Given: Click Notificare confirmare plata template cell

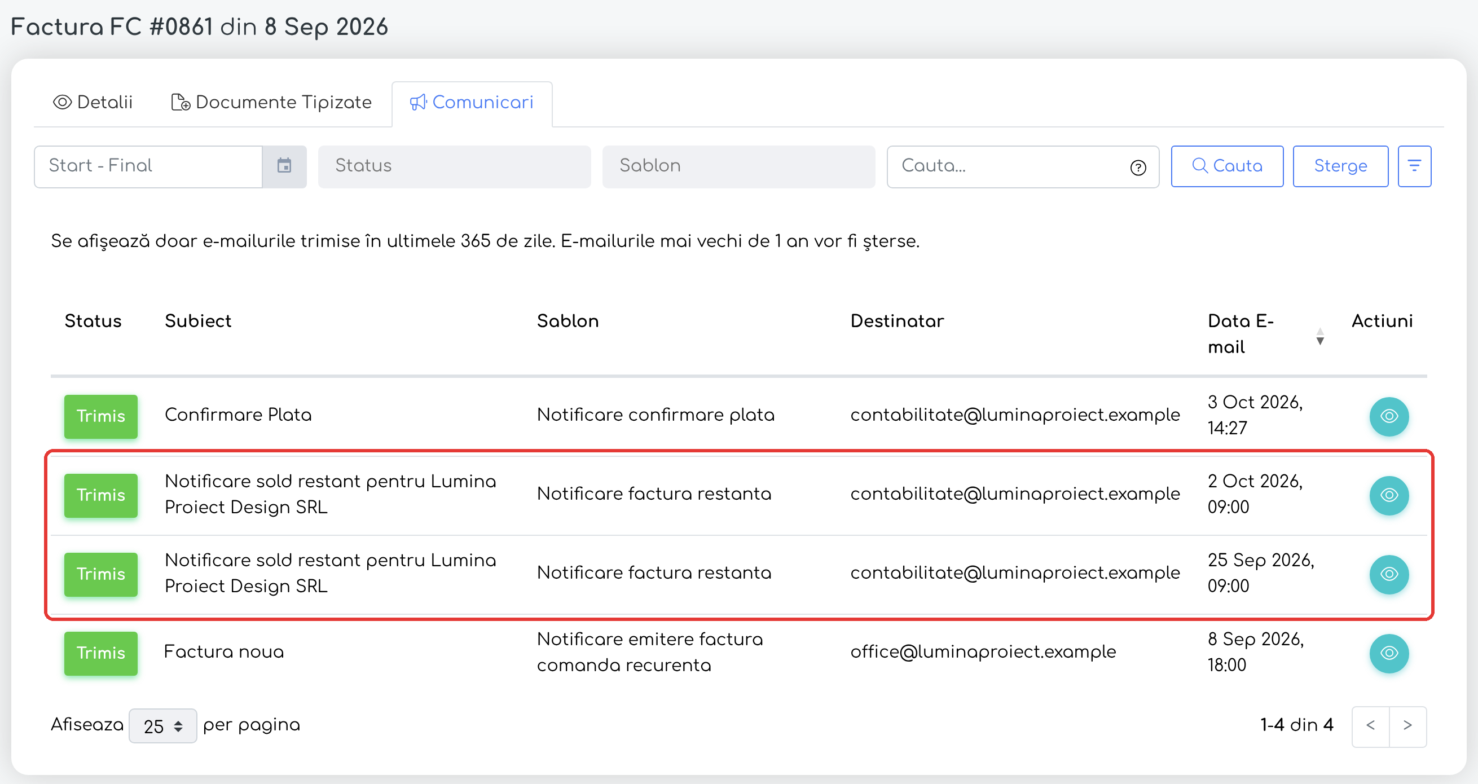Looking at the screenshot, I should pyautogui.click(x=656, y=415).
